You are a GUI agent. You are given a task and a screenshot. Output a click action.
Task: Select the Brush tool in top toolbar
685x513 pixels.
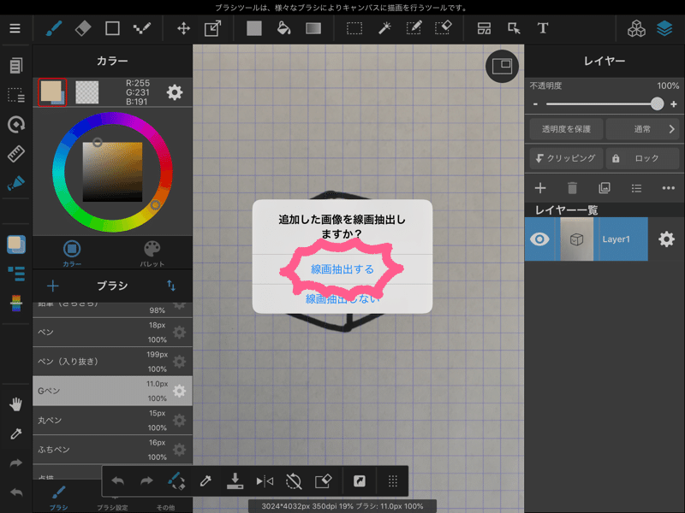[x=54, y=29]
